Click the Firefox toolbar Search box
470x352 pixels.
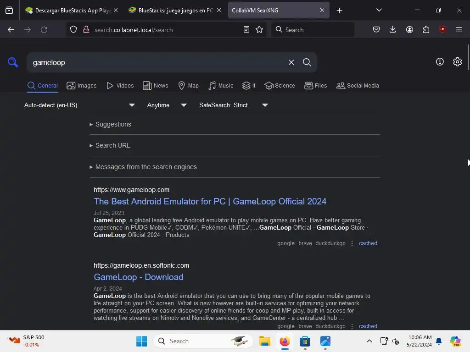[313, 30]
